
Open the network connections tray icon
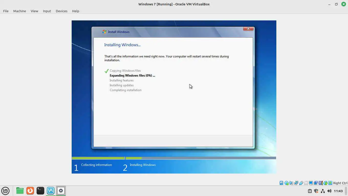click(323, 191)
